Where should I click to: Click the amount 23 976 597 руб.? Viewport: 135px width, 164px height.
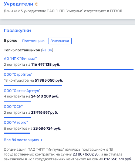(44, 113)
